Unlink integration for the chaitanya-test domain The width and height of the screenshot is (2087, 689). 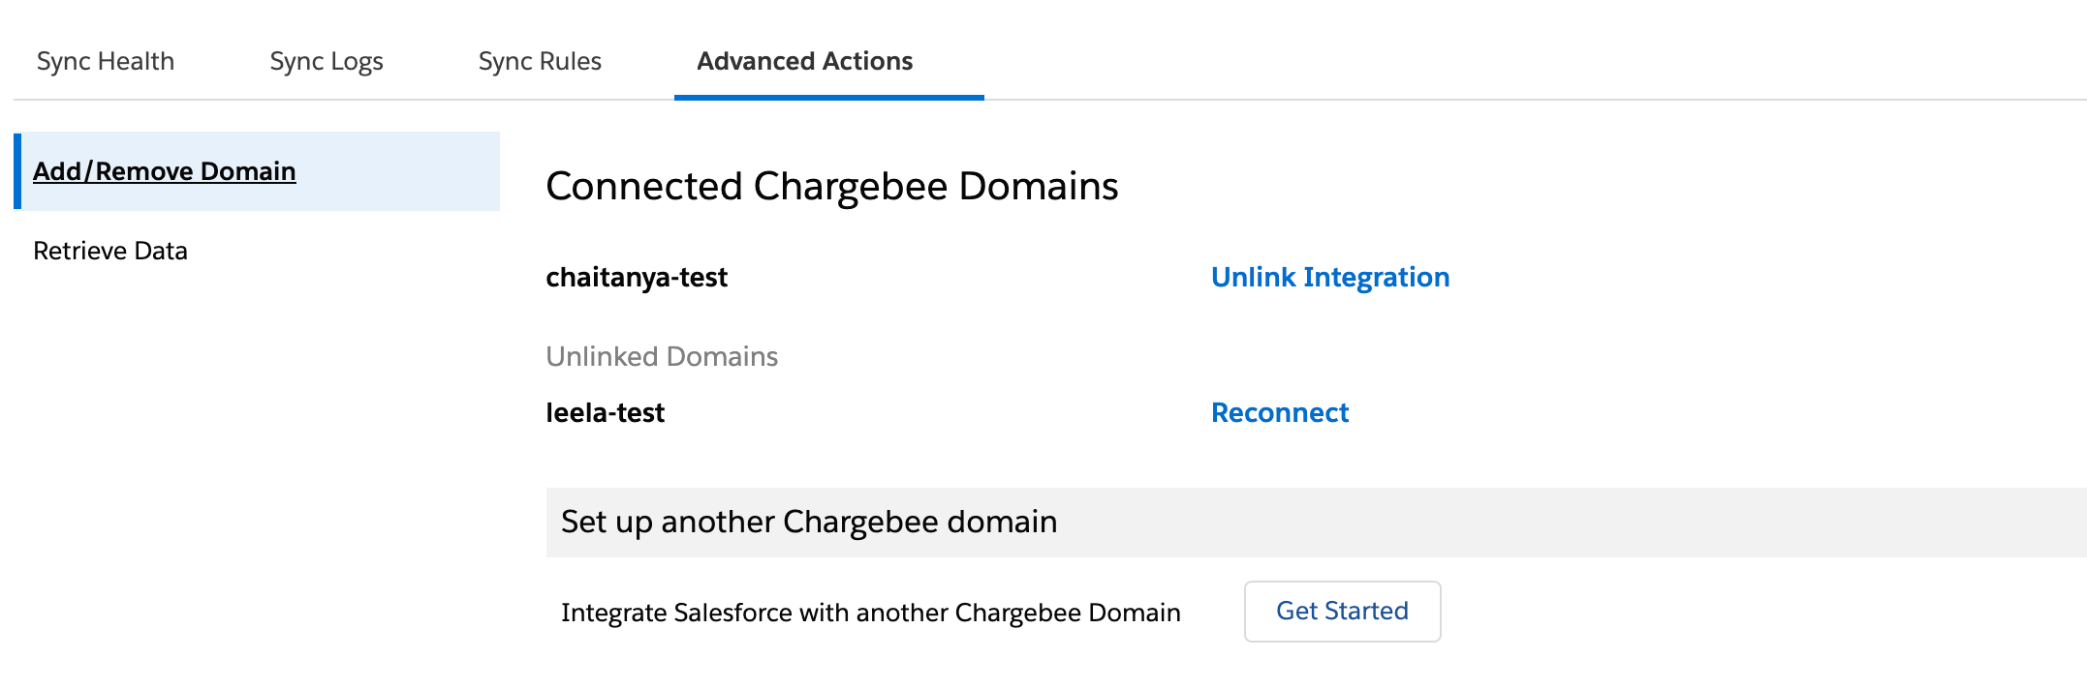pyautogui.click(x=1329, y=277)
